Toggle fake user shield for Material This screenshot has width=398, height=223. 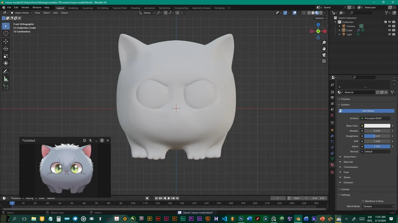[x=377, y=92]
